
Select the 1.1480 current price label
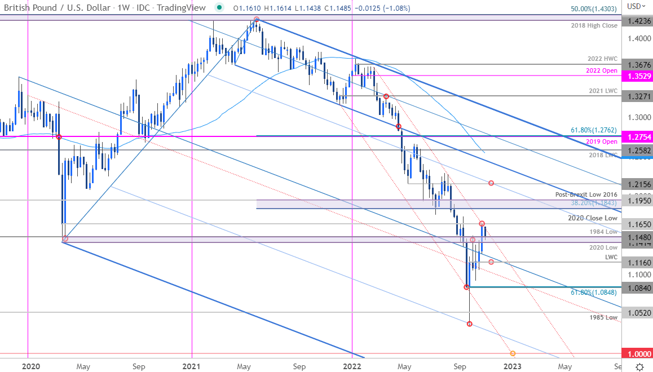point(637,237)
